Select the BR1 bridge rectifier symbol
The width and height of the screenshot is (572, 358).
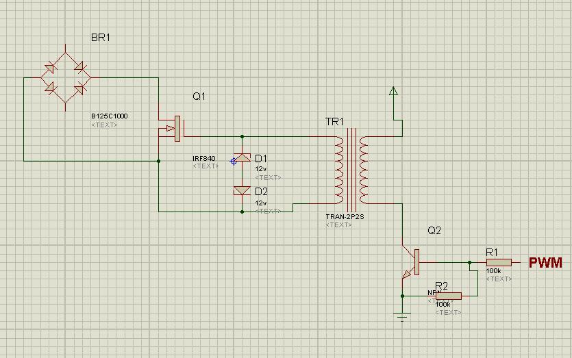(x=65, y=77)
